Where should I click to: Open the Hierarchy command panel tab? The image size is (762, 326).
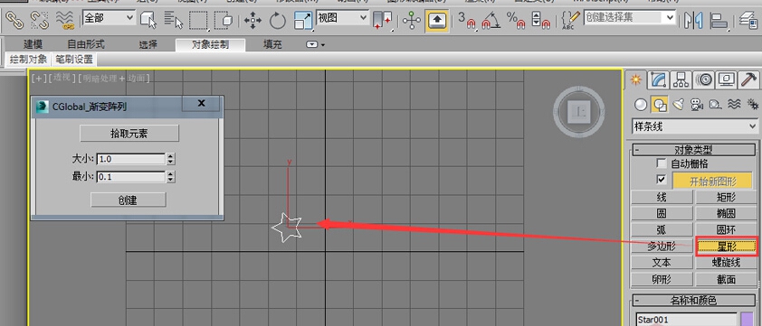681,79
